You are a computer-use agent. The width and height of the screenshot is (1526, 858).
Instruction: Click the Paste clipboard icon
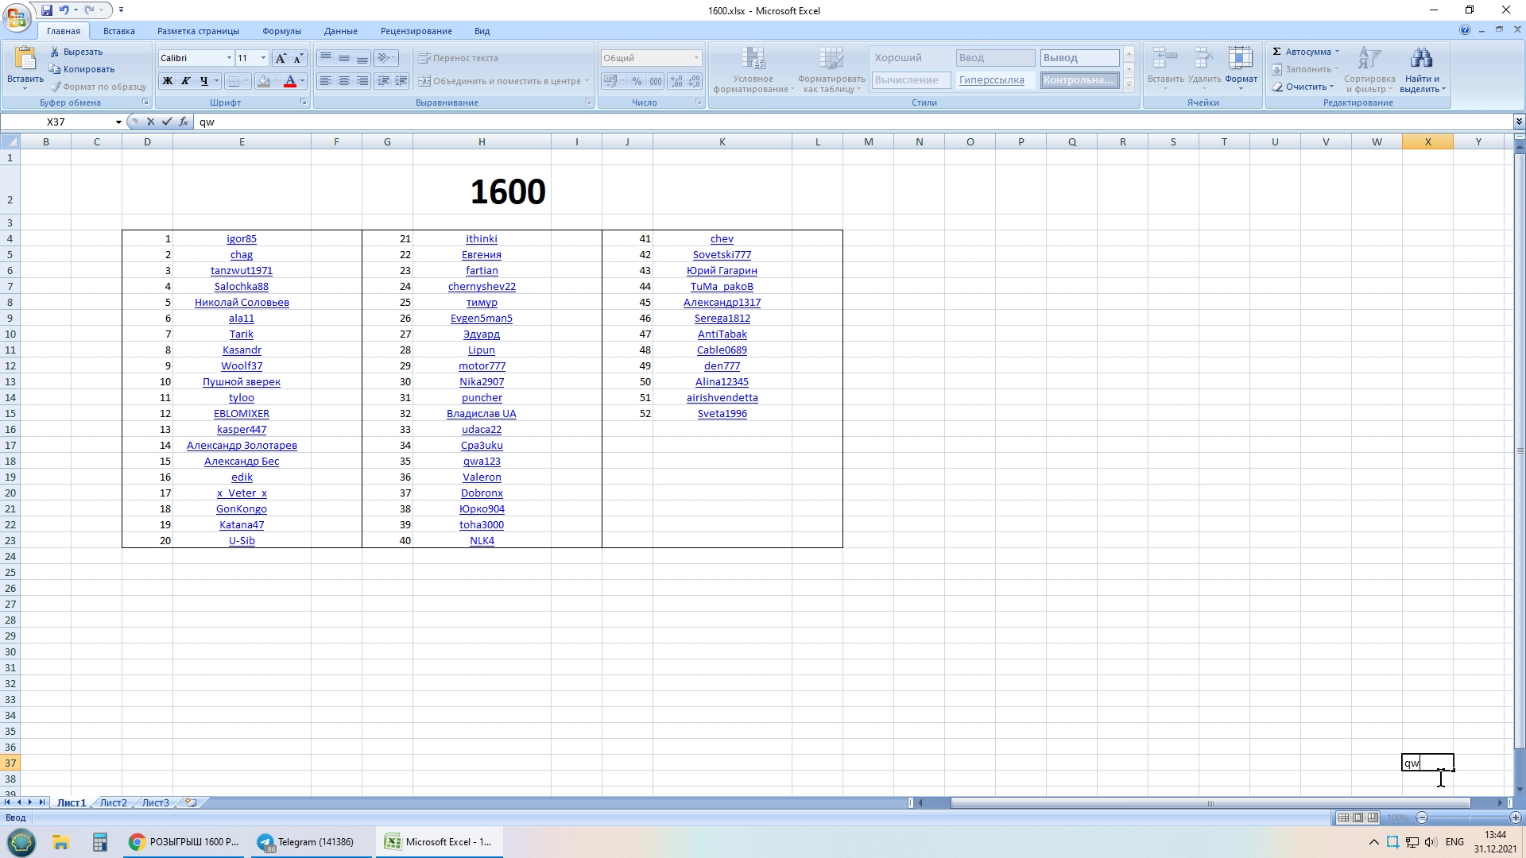point(25,60)
